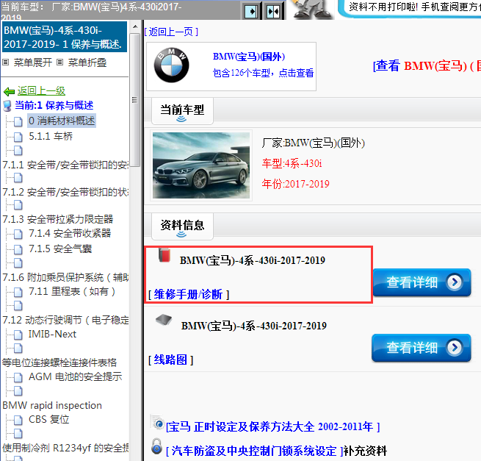
Task: Open the 维修手册/诊断 link
Action: [188, 295]
